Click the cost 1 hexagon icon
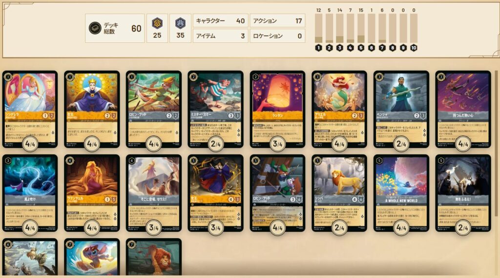Image resolution: width=500 pixels, height=278 pixels. click(318, 48)
